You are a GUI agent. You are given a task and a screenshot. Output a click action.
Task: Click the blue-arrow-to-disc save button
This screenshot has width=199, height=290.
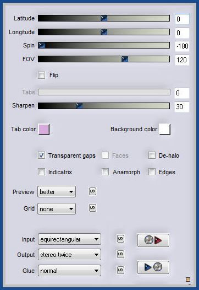click(153, 267)
